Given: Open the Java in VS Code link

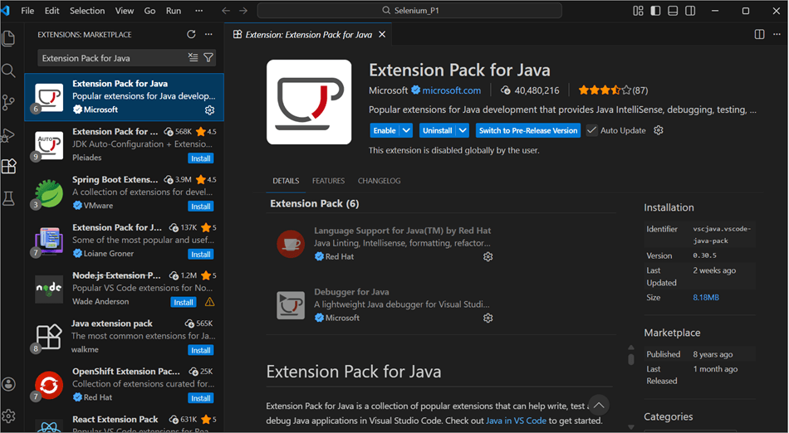Looking at the screenshot, I should coord(516,421).
